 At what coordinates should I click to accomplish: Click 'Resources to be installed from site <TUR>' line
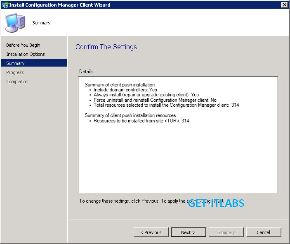pos(141,121)
